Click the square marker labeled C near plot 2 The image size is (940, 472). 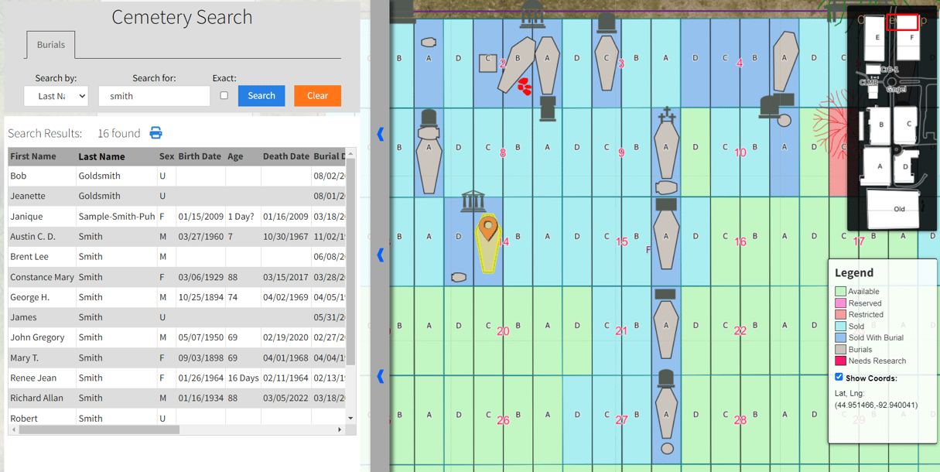click(x=487, y=63)
